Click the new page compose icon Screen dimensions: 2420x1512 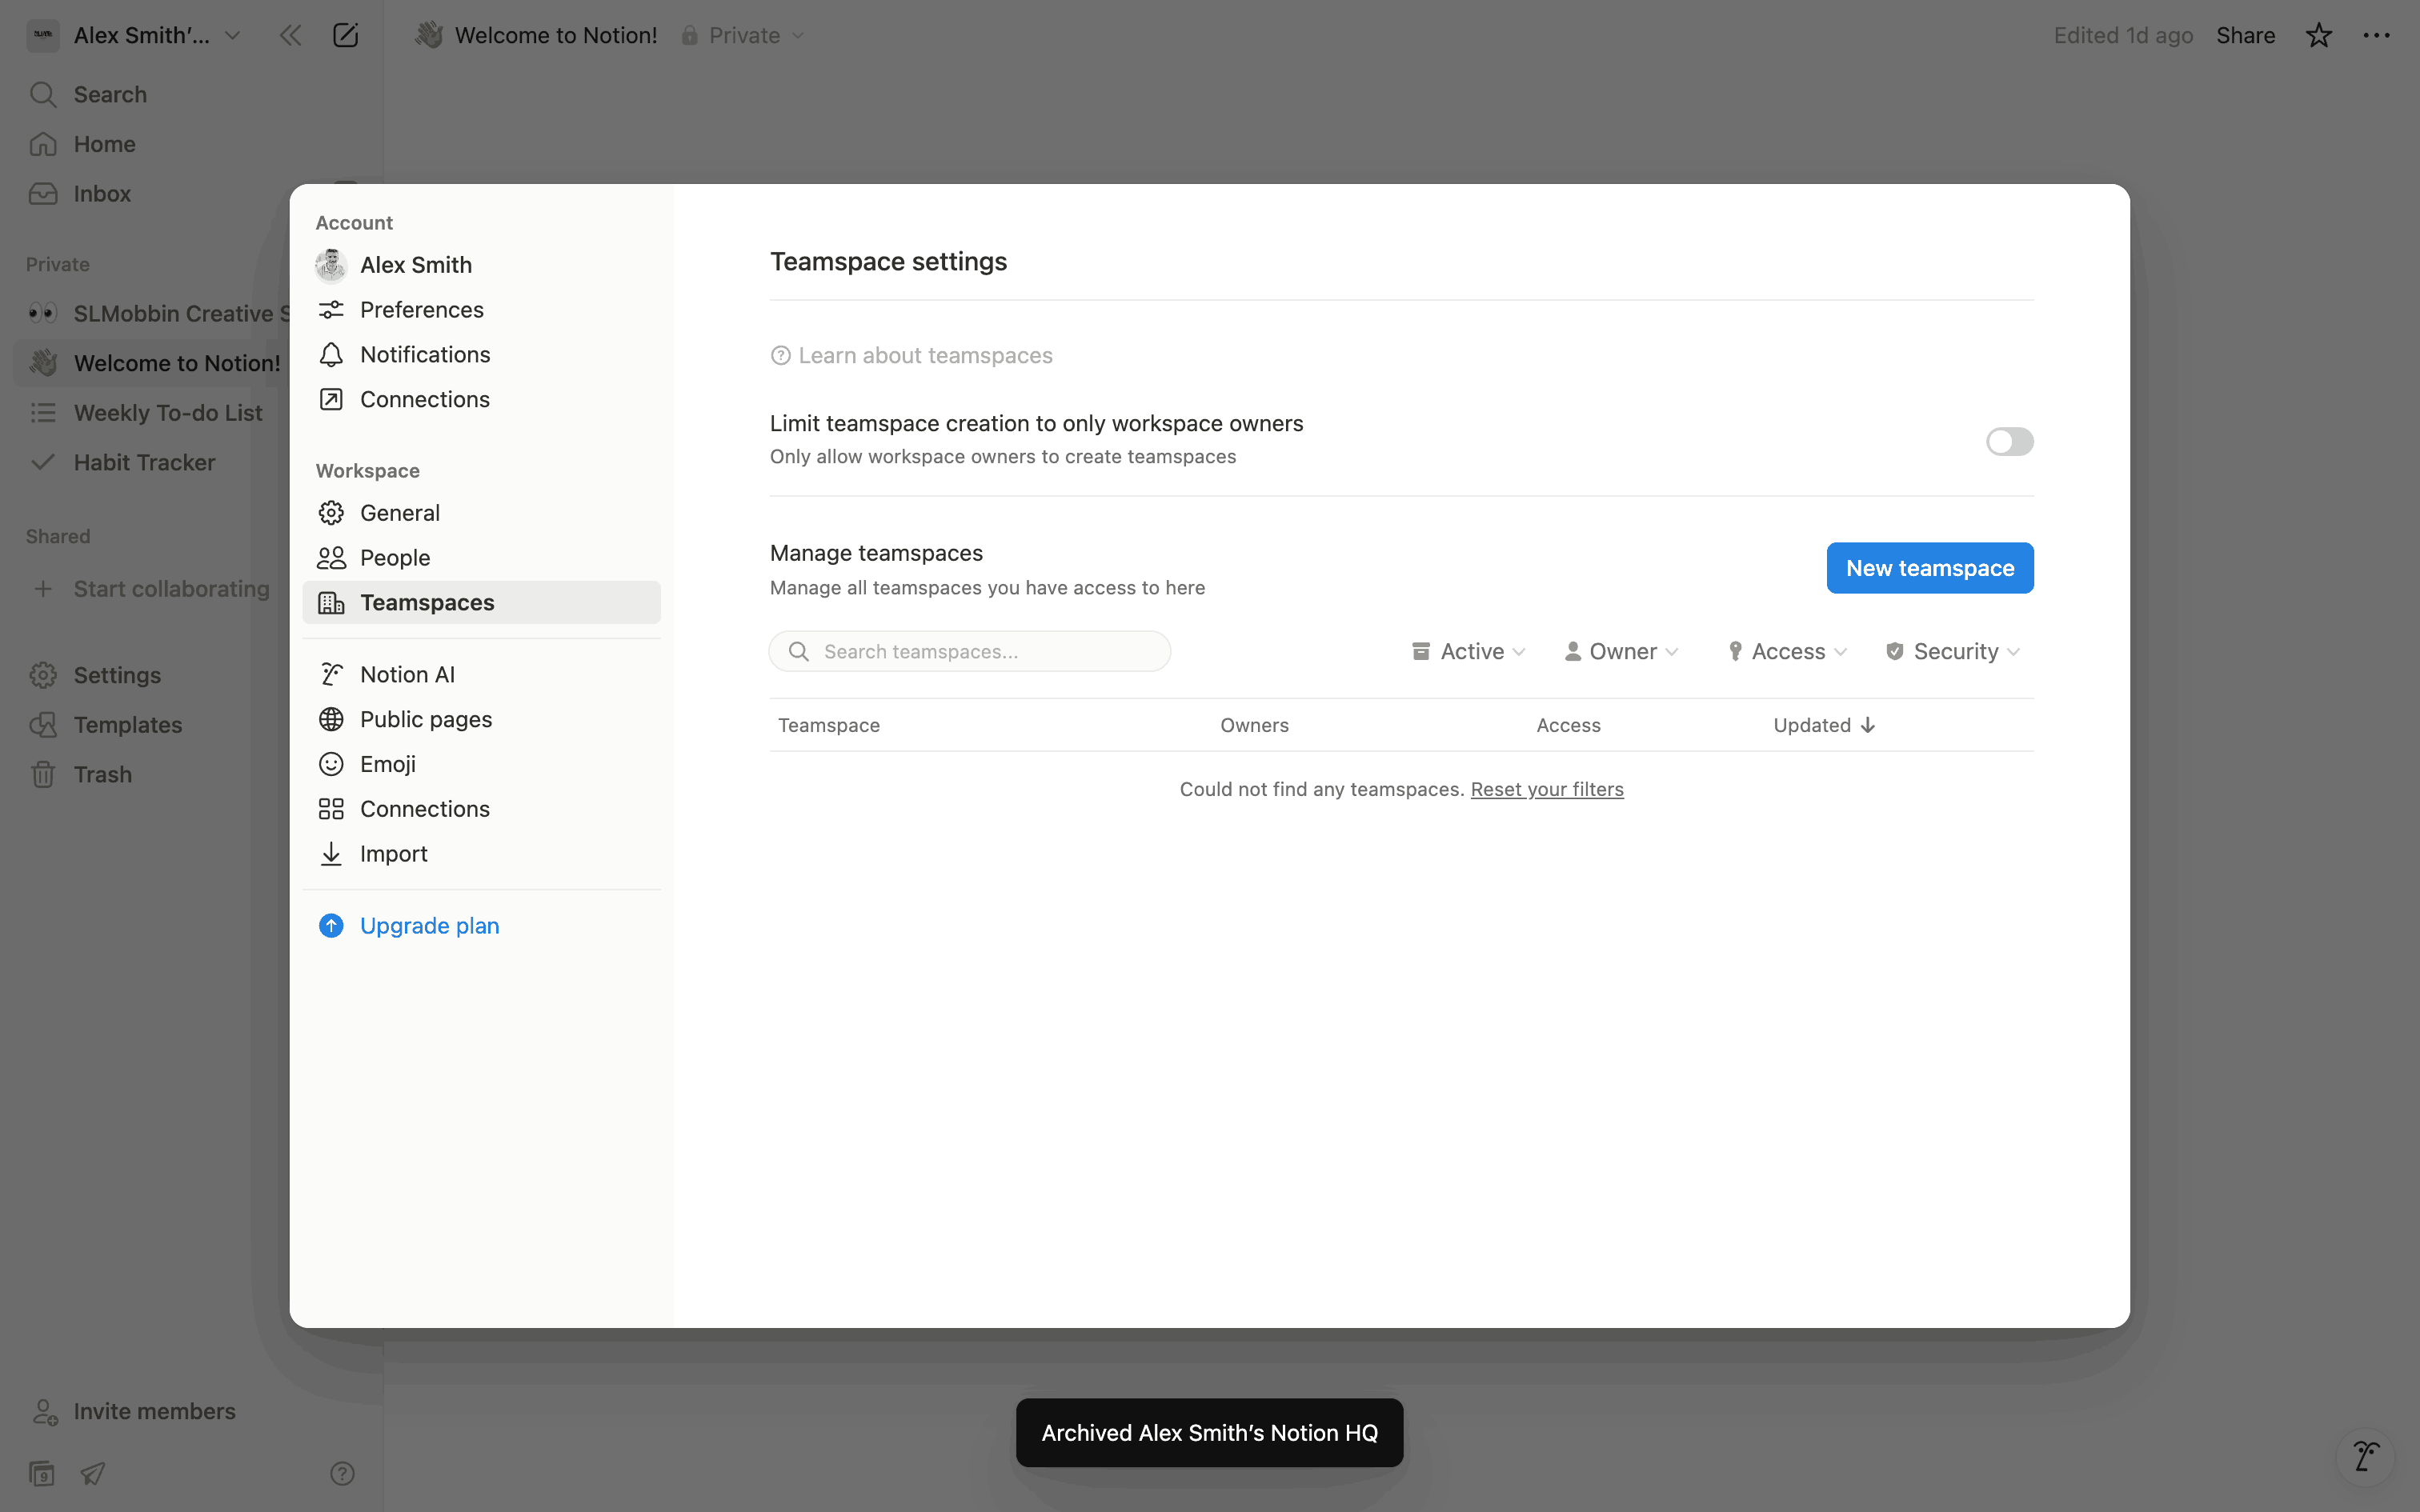point(345,35)
